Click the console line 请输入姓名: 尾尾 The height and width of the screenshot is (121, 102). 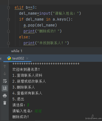coord(27,111)
